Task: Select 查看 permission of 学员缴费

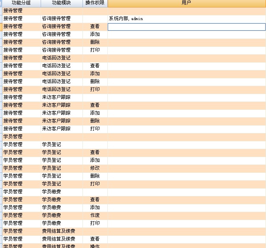Action: (x=95, y=200)
